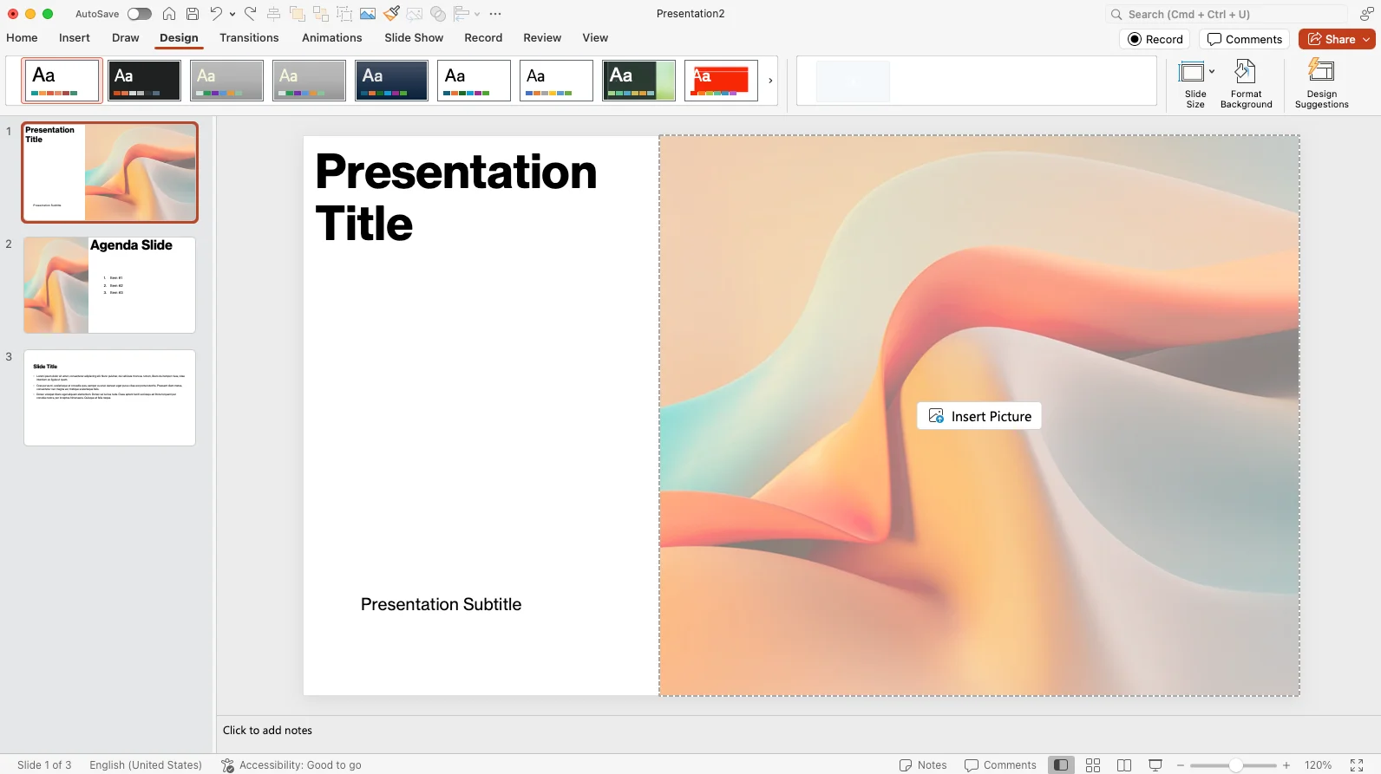
Task: Expand the Share dropdown arrow
Action: tap(1367, 39)
